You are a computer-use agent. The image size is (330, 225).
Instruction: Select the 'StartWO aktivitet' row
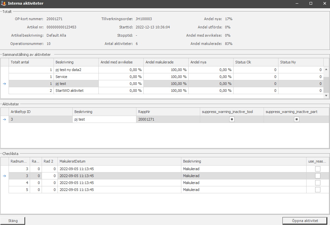click(x=166, y=91)
